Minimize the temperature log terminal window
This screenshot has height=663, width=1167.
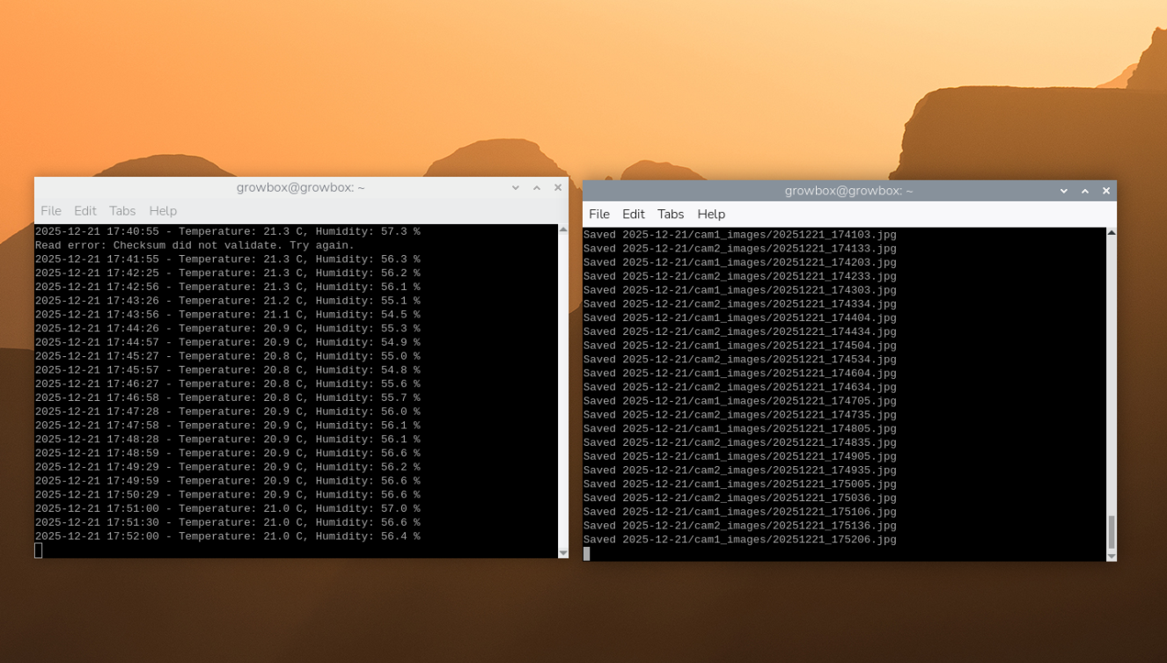(x=516, y=188)
